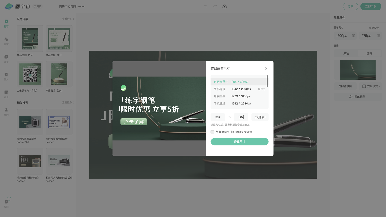This screenshot has width=386, height=217.
Task: Click the height input showing 682
Action: (241, 117)
